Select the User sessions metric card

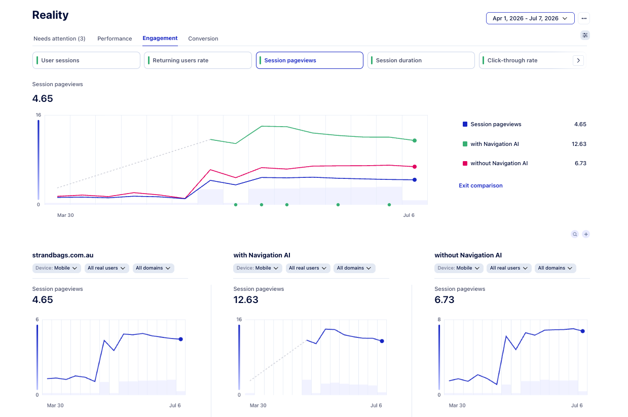(x=86, y=60)
